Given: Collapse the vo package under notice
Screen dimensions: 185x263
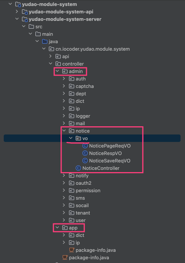Looking at the screenshot, I should tap(70, 138).
